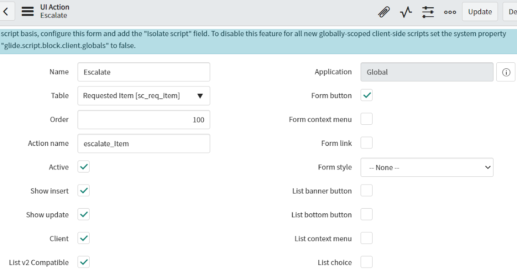Click the partially visible Delete button
This screenshot has height=271, width=517.
point(511,12)
